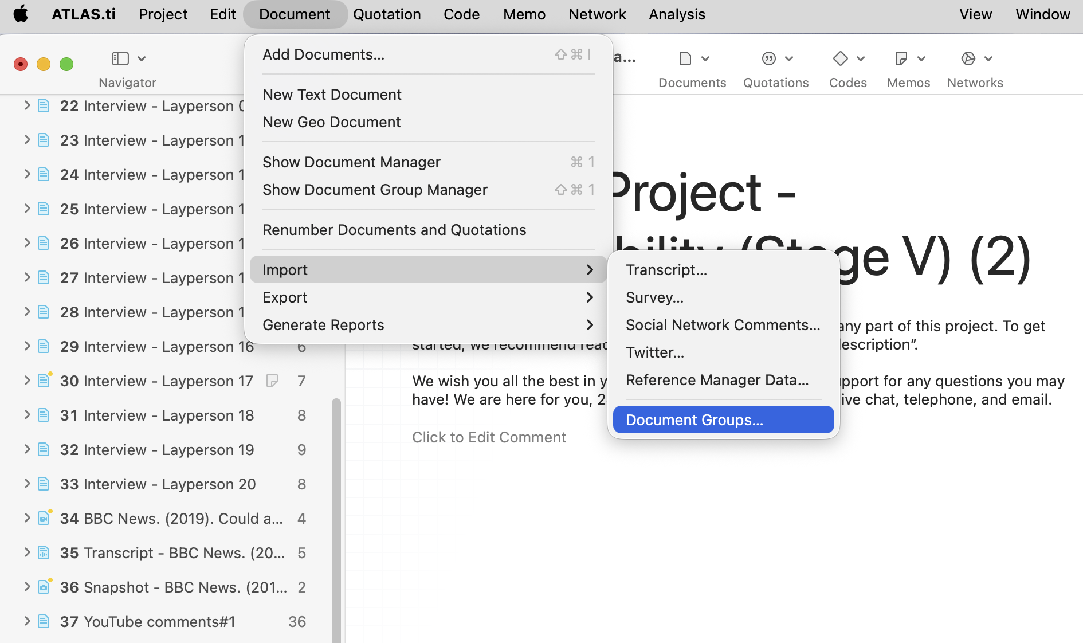This screenshot has height=643, width=1083.
Task: Open the Quotation menu
Action: click(x=387, y=14)
